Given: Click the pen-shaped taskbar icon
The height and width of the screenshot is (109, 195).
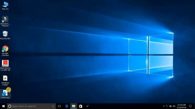Looking at the screenshot, I should click(x=87, y=106).
